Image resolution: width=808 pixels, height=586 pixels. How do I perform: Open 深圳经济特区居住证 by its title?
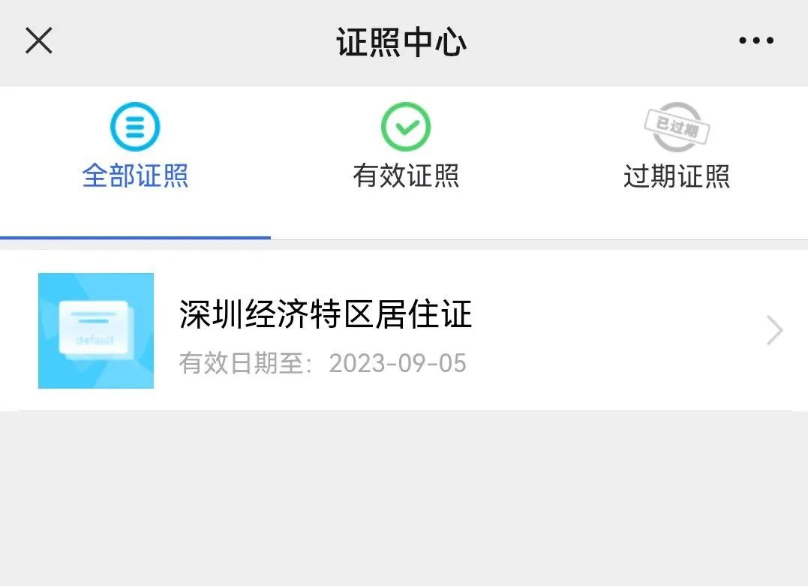pyautogui.click(x=326, y=314)
